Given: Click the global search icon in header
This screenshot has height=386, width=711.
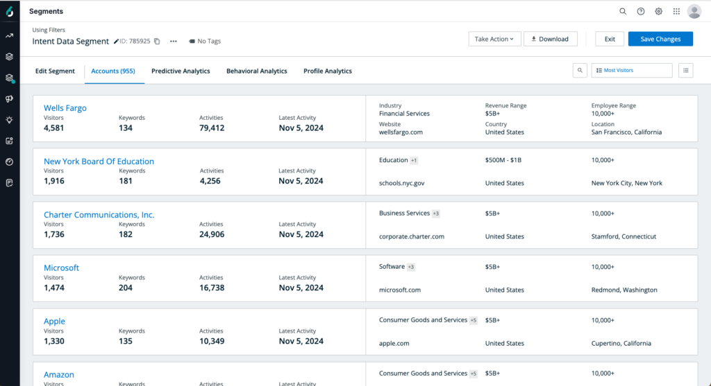Looking at the screenshot, I should [x=623, y=11].
